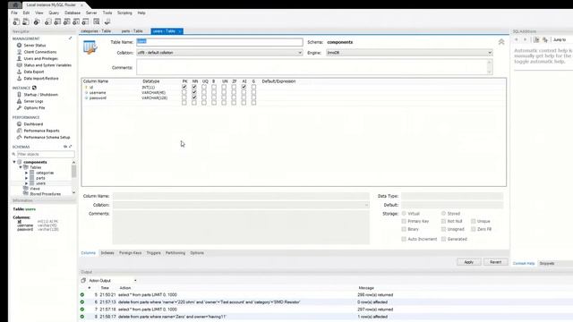Uncheck AI checkbox for the id column
Image resolution: width=573 pixels, height=322 pixels.
pyautogui.click(x=244, y=88)
